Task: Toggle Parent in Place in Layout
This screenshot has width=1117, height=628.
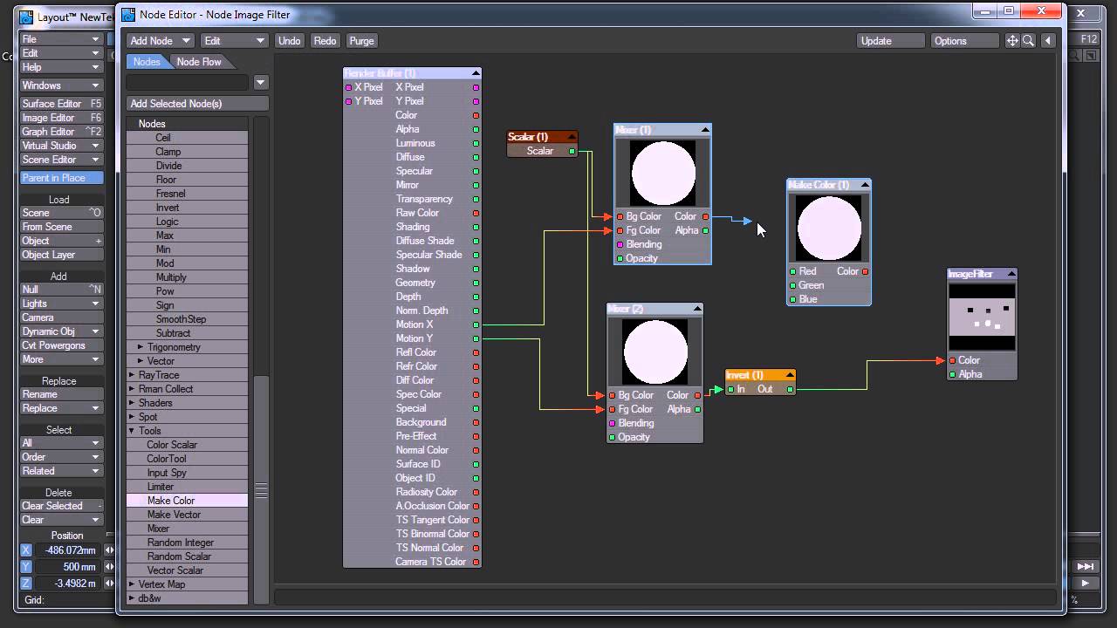Action: [62, 178]
